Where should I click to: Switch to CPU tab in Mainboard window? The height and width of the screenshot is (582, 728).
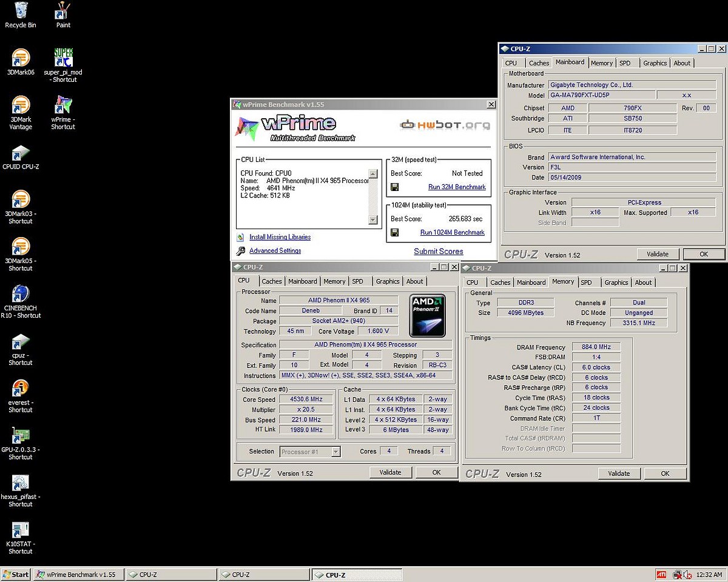(511, 63)
